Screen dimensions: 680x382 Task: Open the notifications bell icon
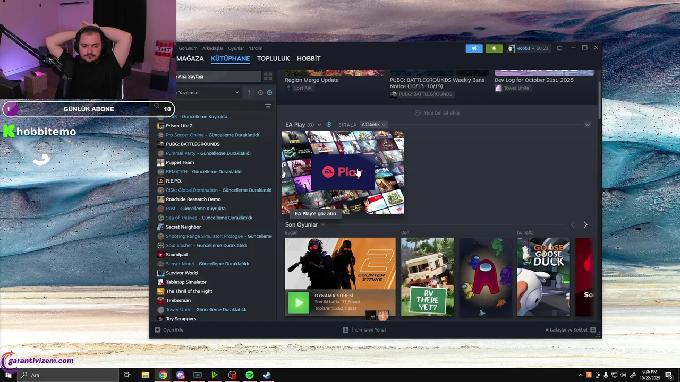494,48
